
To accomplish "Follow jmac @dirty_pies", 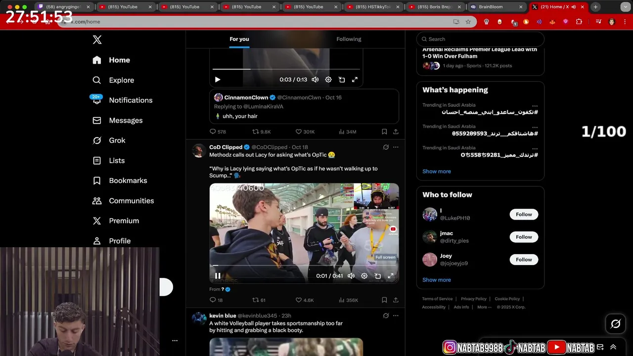I will click(x=524, y=237).
